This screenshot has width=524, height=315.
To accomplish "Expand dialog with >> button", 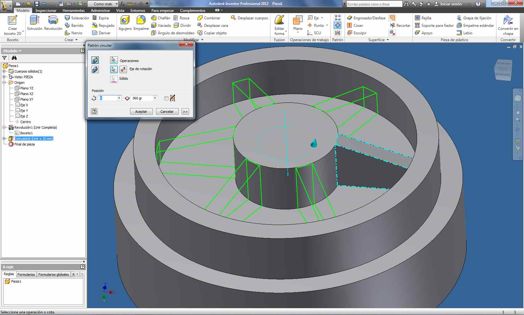I will click(x=185, y=112).
